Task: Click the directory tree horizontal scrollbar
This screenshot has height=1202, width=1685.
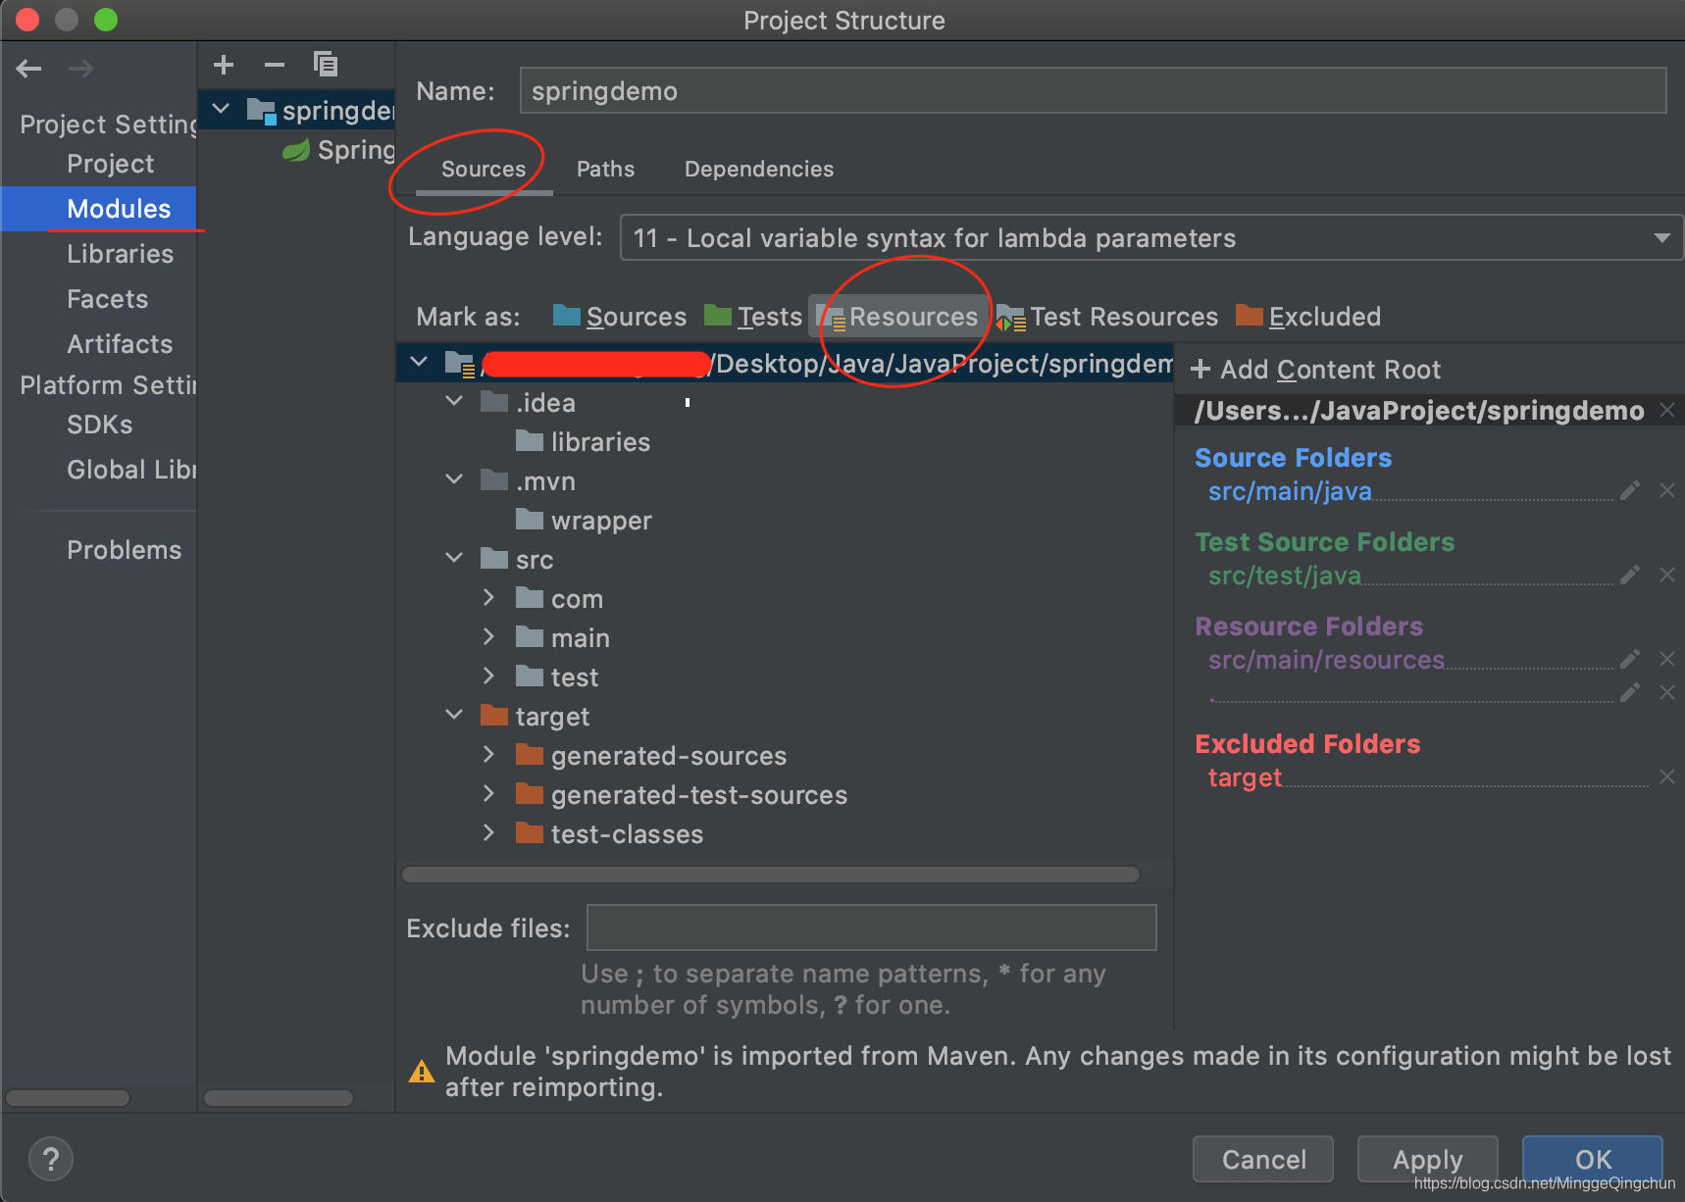Action: point(771,875)
